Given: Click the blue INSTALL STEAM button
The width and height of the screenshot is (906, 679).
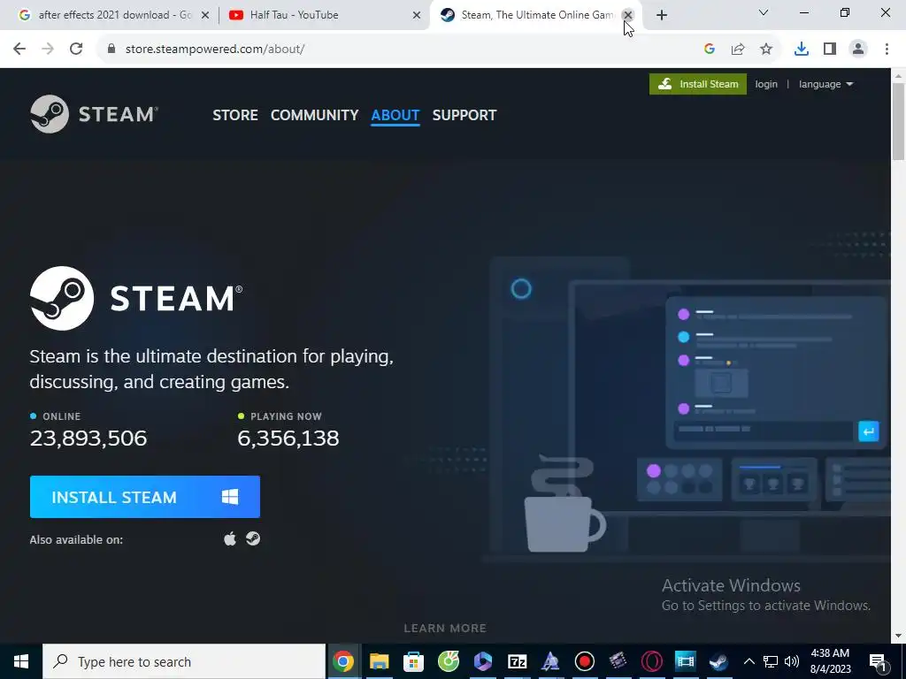Looking at the screenshot, I should pos(145,497).
